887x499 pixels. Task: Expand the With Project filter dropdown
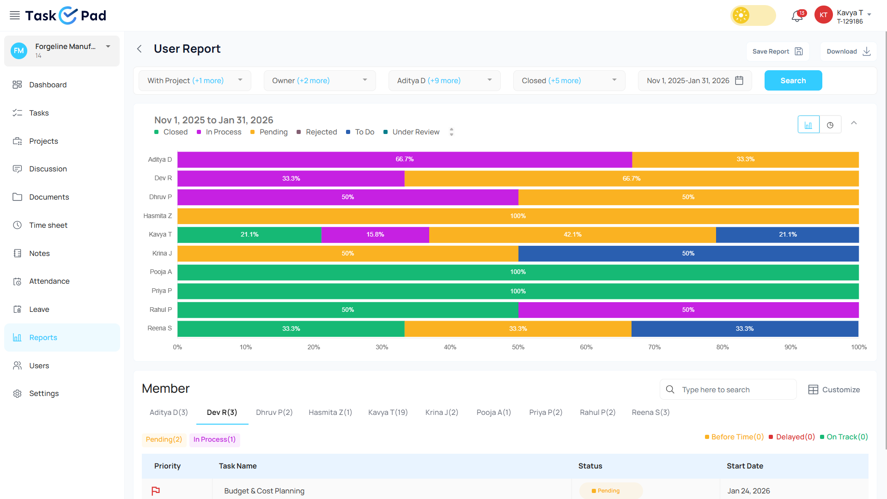pyautogui.click(x=194, y=80)
